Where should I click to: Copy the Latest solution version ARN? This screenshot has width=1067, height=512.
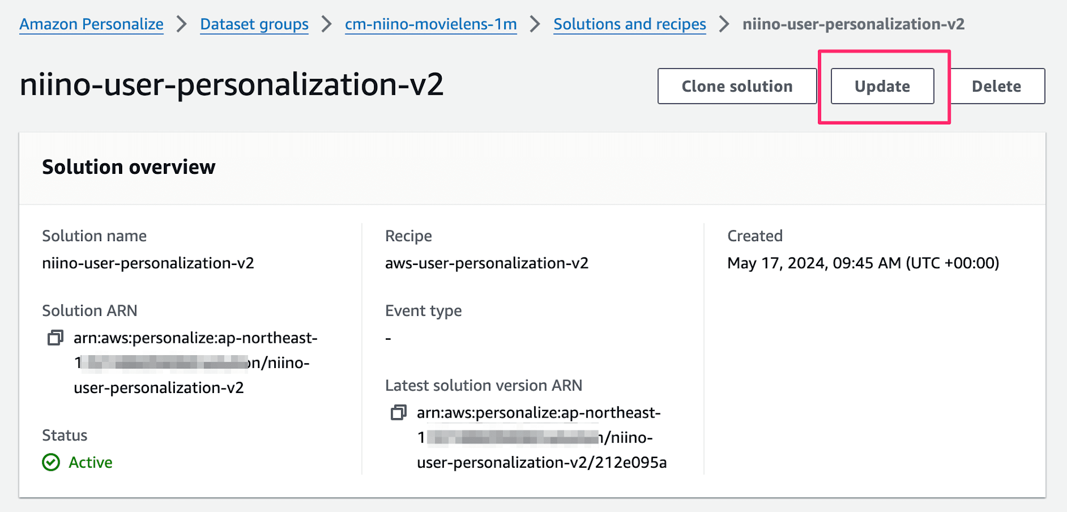click(x=399, y=412)
